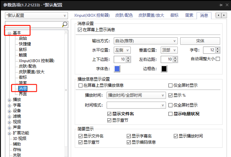This screenshot has height=157, width=231.
Task: Open the 播放时间 format dropdown
Action: [136, 95]
